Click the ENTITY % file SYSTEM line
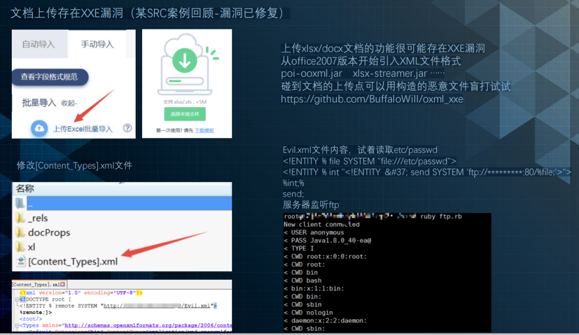The image size is (579, 335). tap(369, 161)
